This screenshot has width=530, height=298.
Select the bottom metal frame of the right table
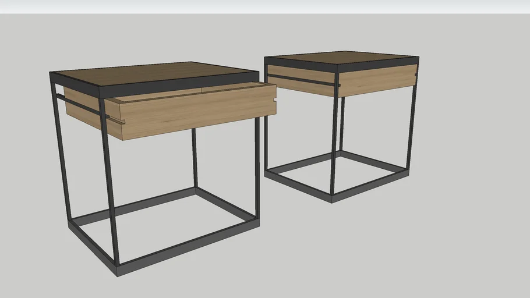pyautogui.click(x=337, y=176)
